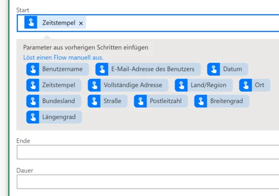Click the Land/Region token icon

[x=181, y=85]
